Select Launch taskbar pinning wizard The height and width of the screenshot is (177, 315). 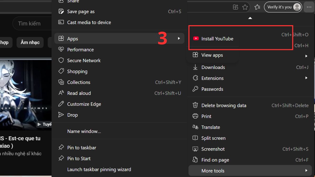pyautogui.click(x=119, y=169)
